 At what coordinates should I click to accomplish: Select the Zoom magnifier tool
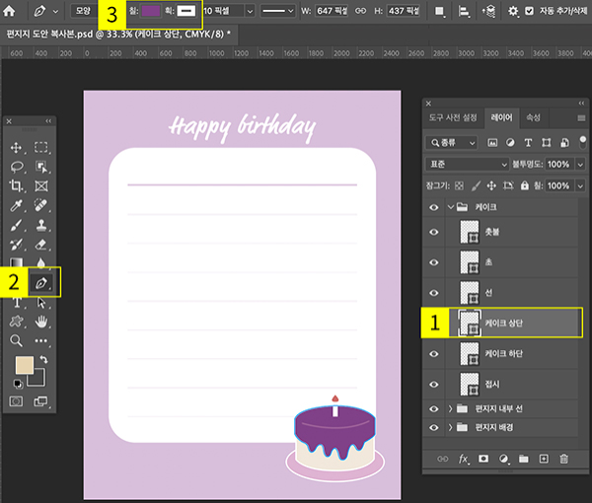tap(17, 340)
